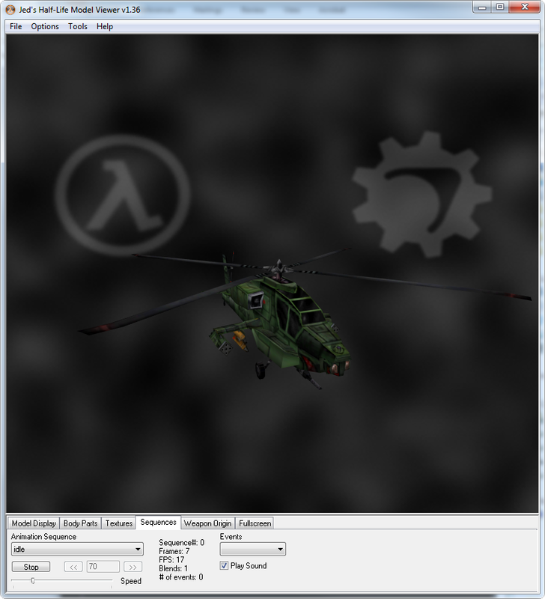Switch to the Textures tab
Viewport: 545px width, 599px height.
click(119, 523)
